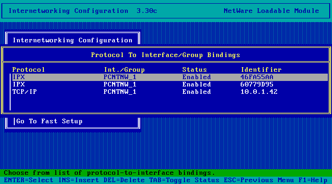Screen dimensions: 332x184
Task: Choose the Go To Fast Setup menu item
Action: point(49,121)
